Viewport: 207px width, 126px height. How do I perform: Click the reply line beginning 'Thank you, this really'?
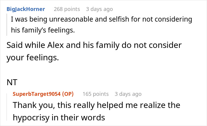[x=96, y=105]
